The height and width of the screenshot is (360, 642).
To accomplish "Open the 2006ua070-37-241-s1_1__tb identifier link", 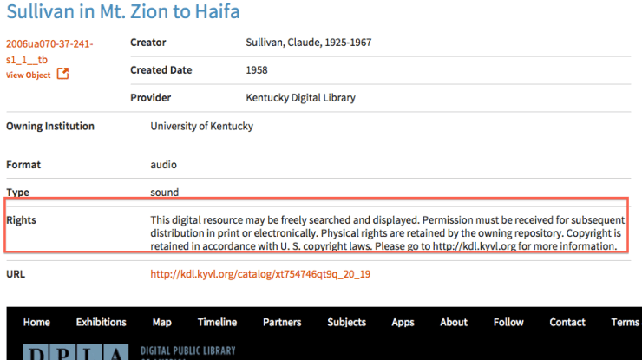I will click(x=49, y=51).
